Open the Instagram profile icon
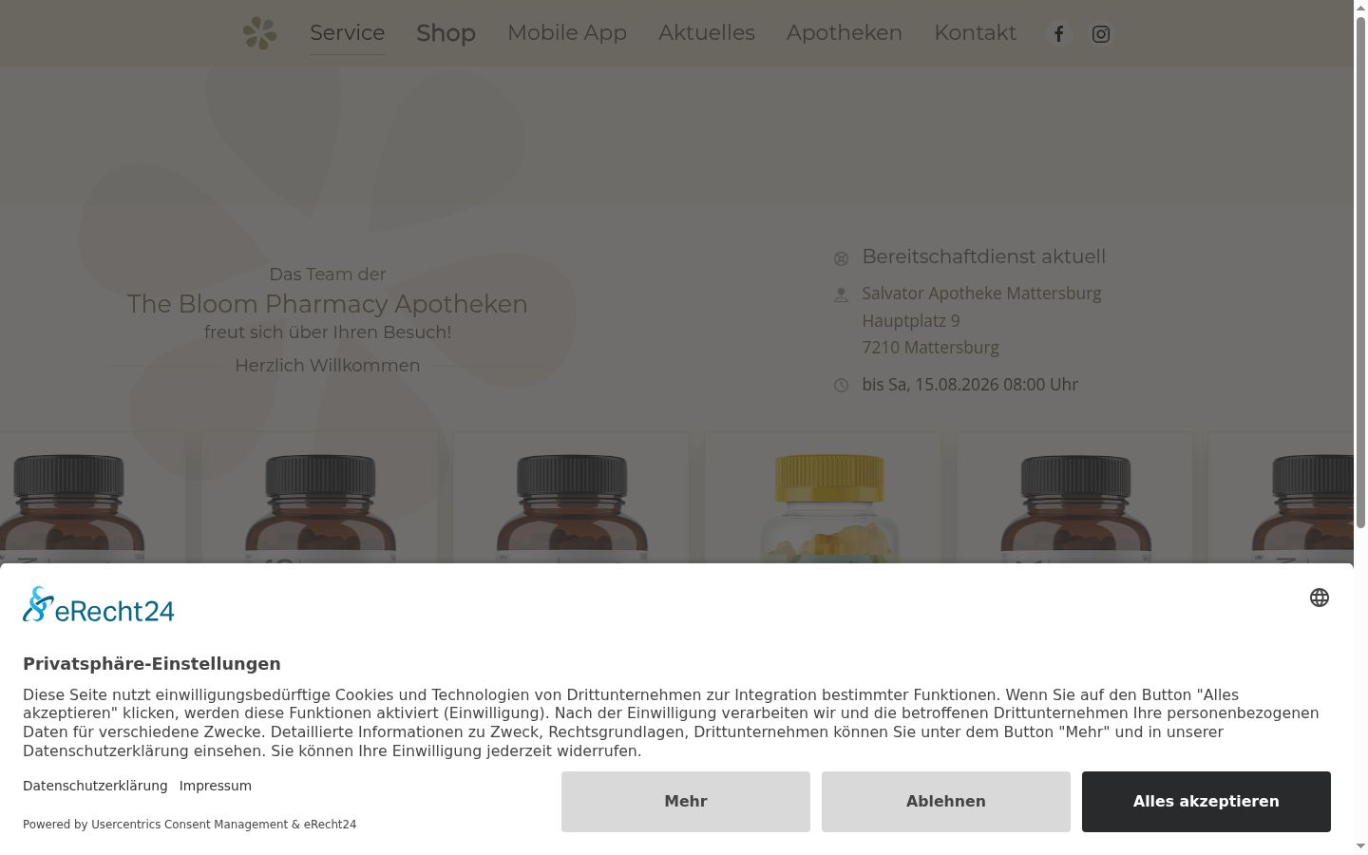Image resolution: width=1368 pixels, height=855 pixels. [x=1101, y=34]
